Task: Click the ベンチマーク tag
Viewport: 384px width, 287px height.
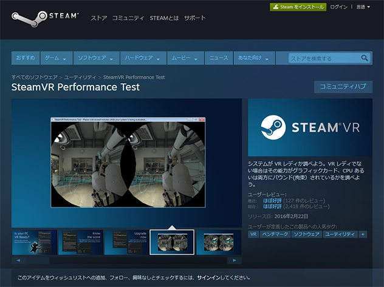Action: (275, 234)
